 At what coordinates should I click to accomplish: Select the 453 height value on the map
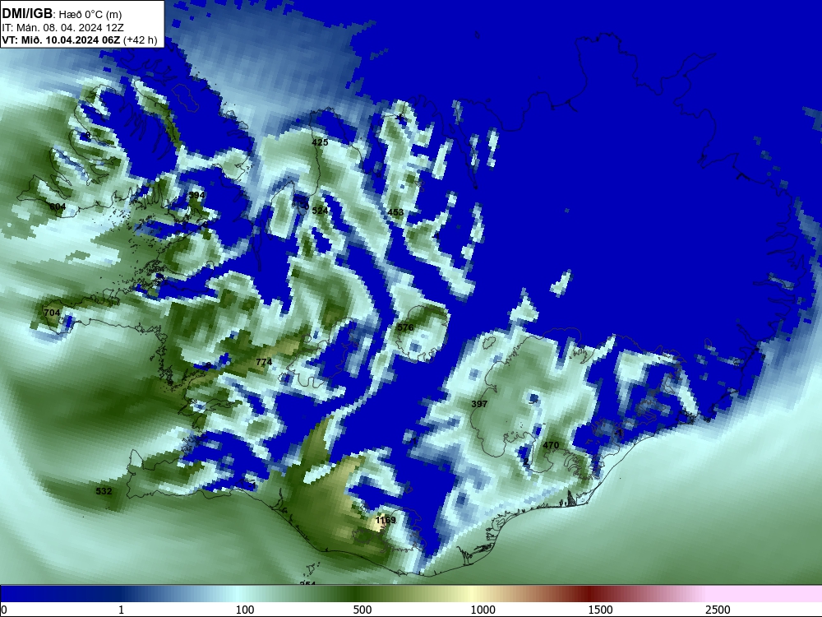(395, 212)
